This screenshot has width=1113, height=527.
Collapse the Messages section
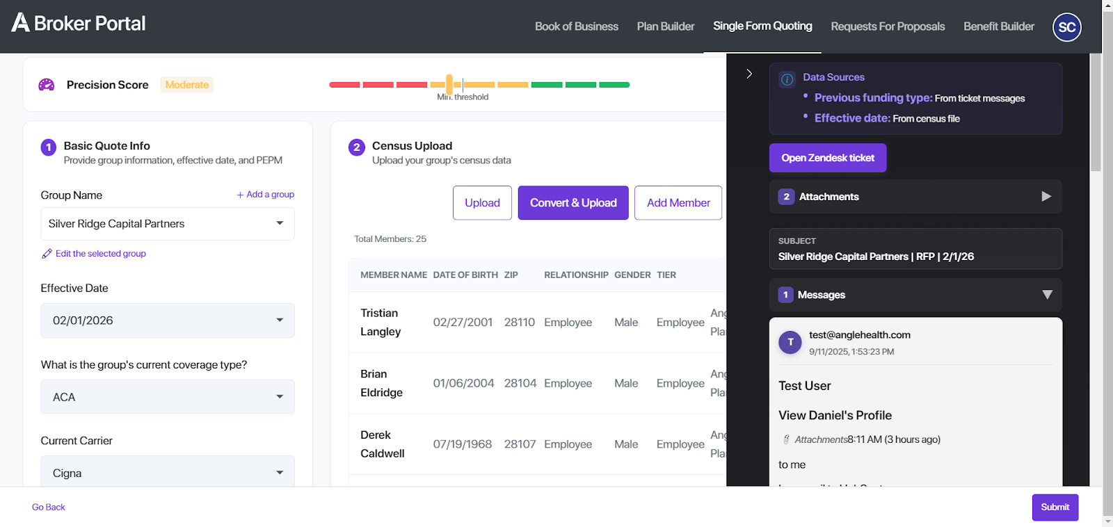click(1047, 295)
